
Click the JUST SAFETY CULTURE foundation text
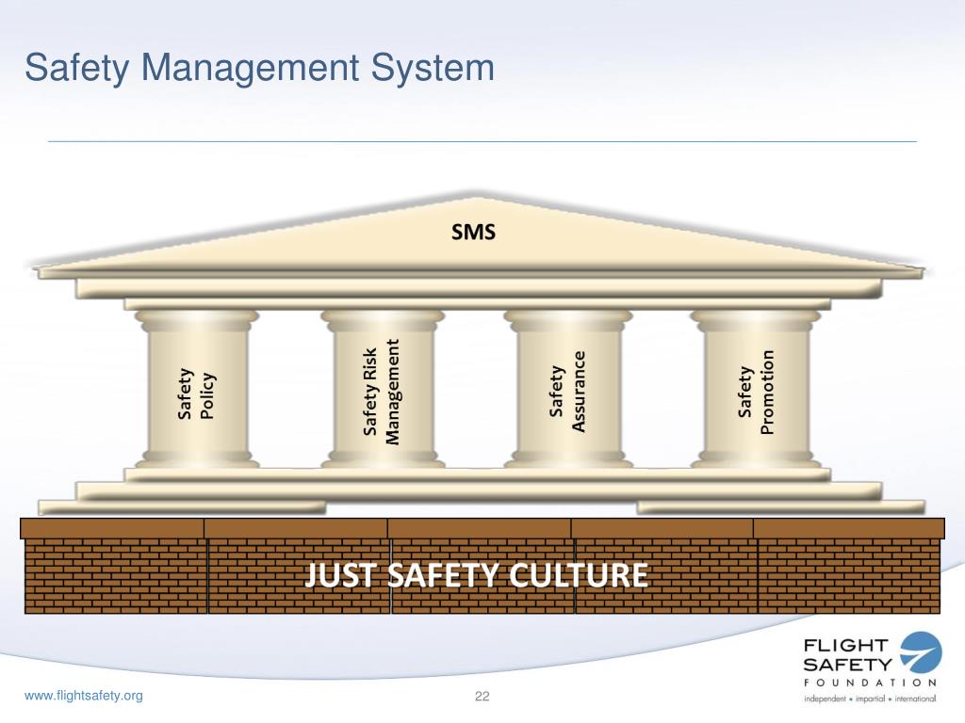(x=476, y=575)
